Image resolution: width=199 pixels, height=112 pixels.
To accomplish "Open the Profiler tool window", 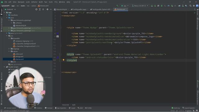I will pos(88,108).
